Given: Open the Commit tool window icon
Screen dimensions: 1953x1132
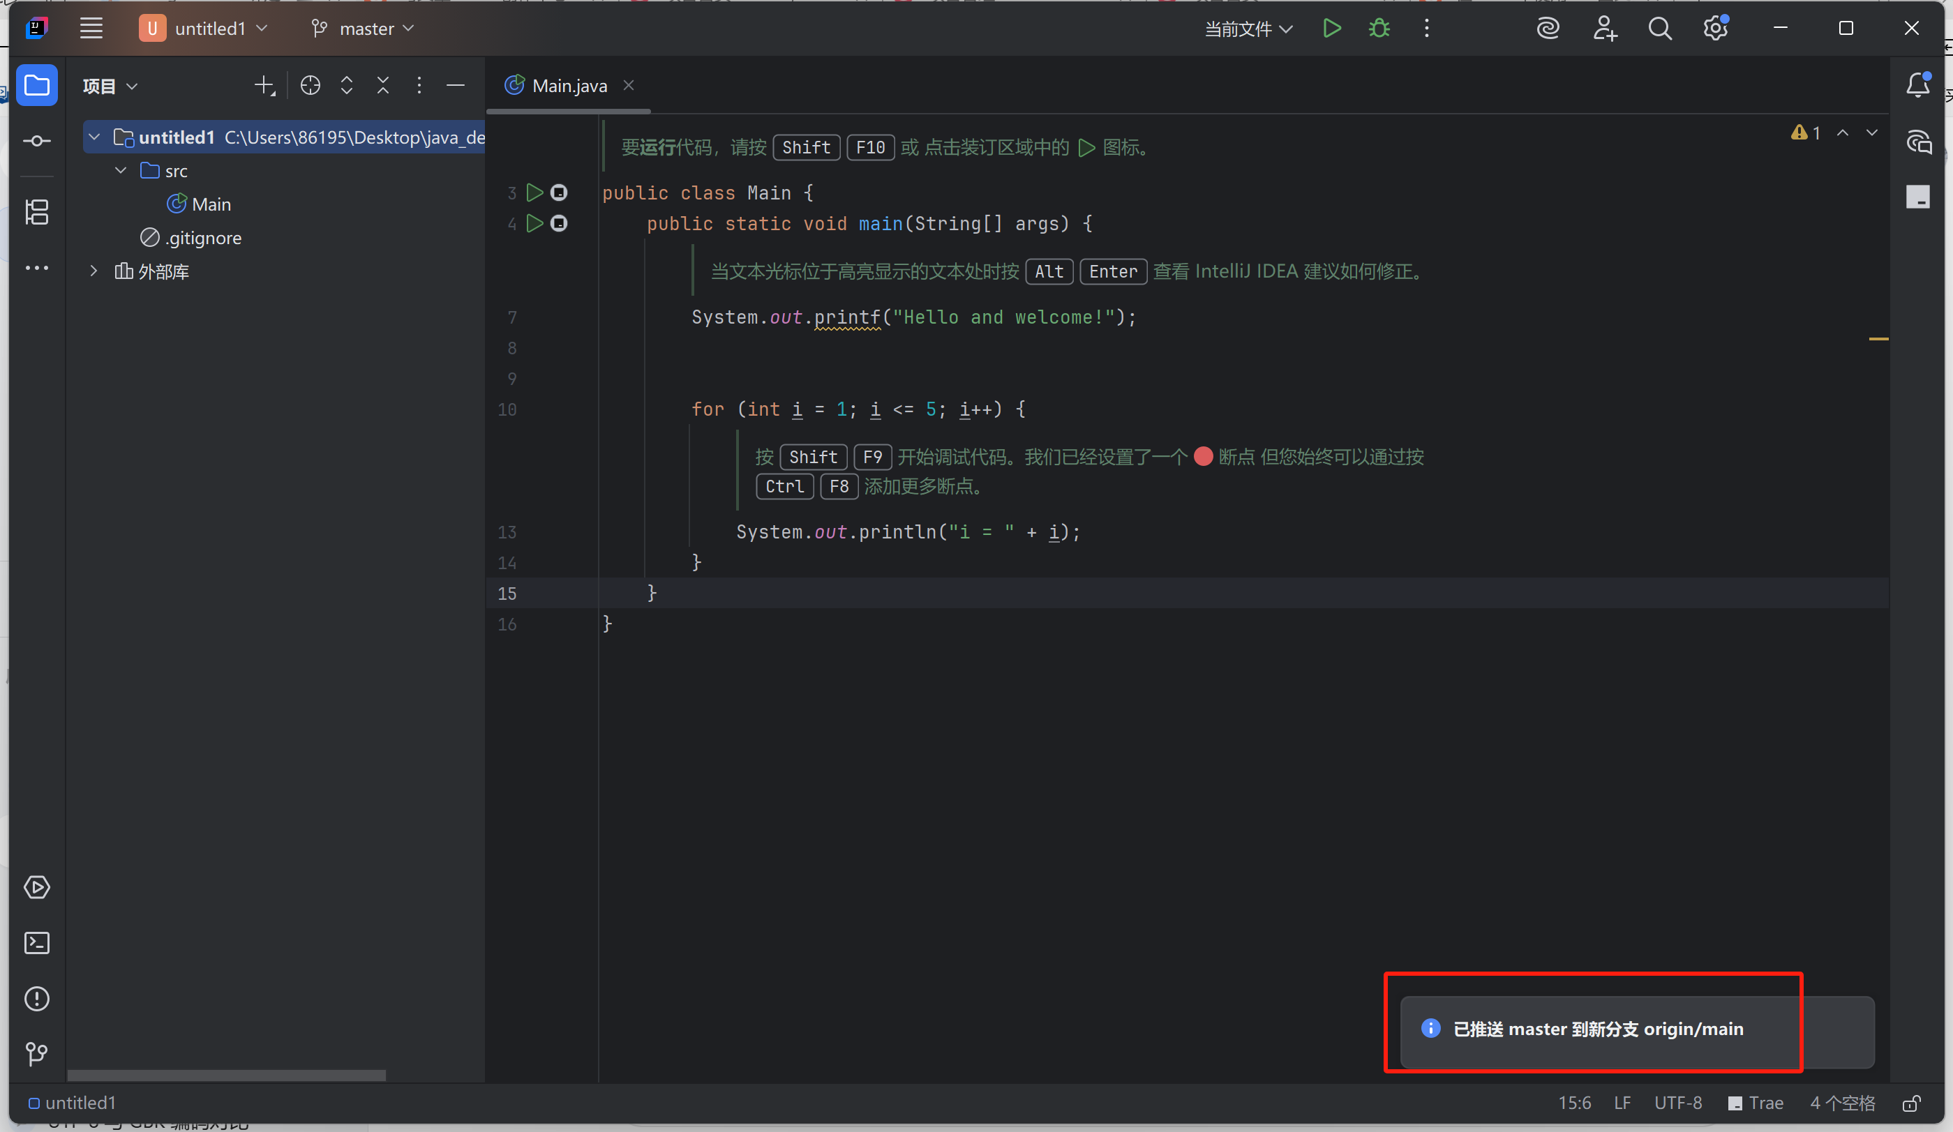Looking at the screenshot, I should click(36, 141).
